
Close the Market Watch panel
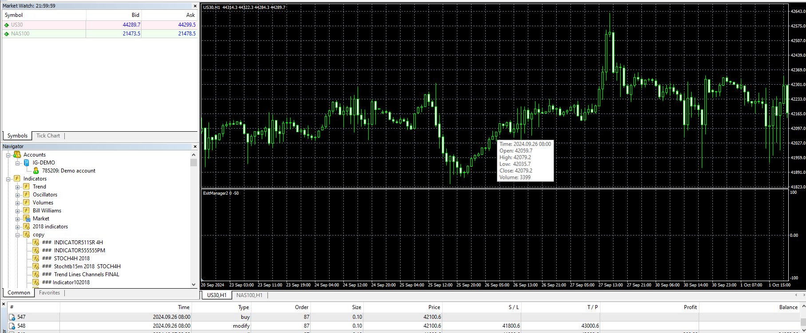coord(195,6)
